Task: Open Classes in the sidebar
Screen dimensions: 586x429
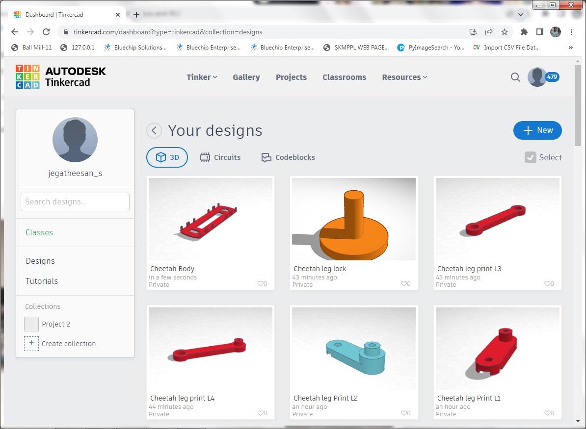Action: (39, 232)
